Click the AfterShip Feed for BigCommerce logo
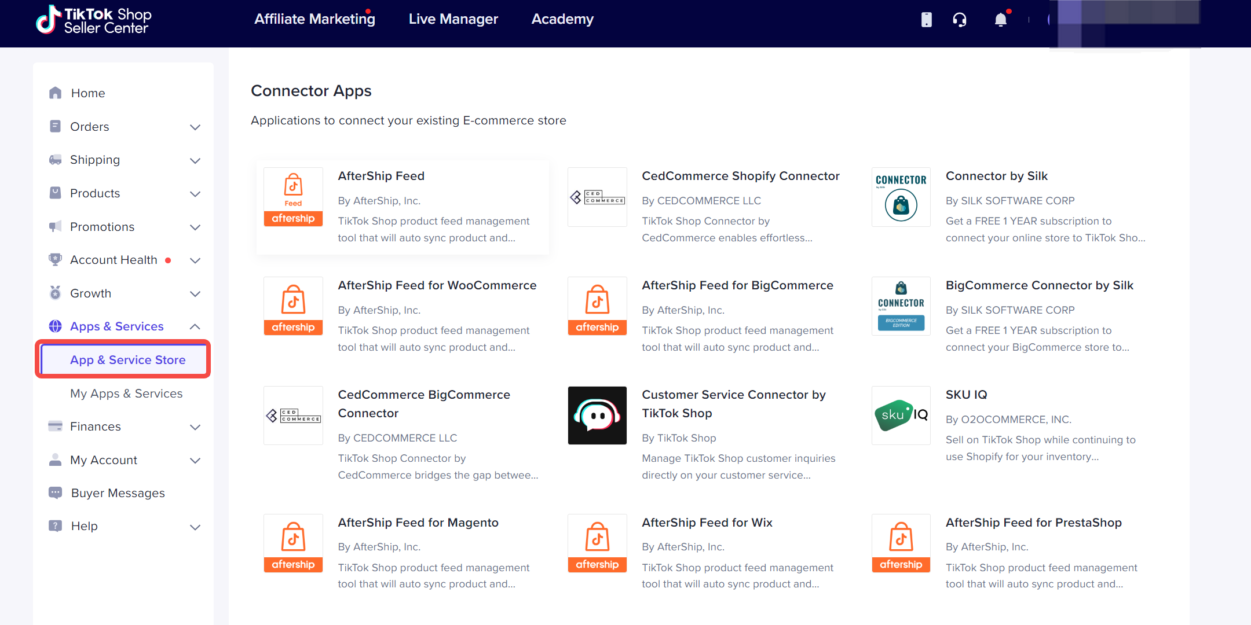This screenshot has width=1251, height=625. 597,306
